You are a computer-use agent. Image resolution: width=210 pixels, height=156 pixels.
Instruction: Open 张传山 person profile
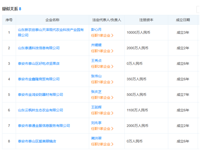(x=96, y=76)
